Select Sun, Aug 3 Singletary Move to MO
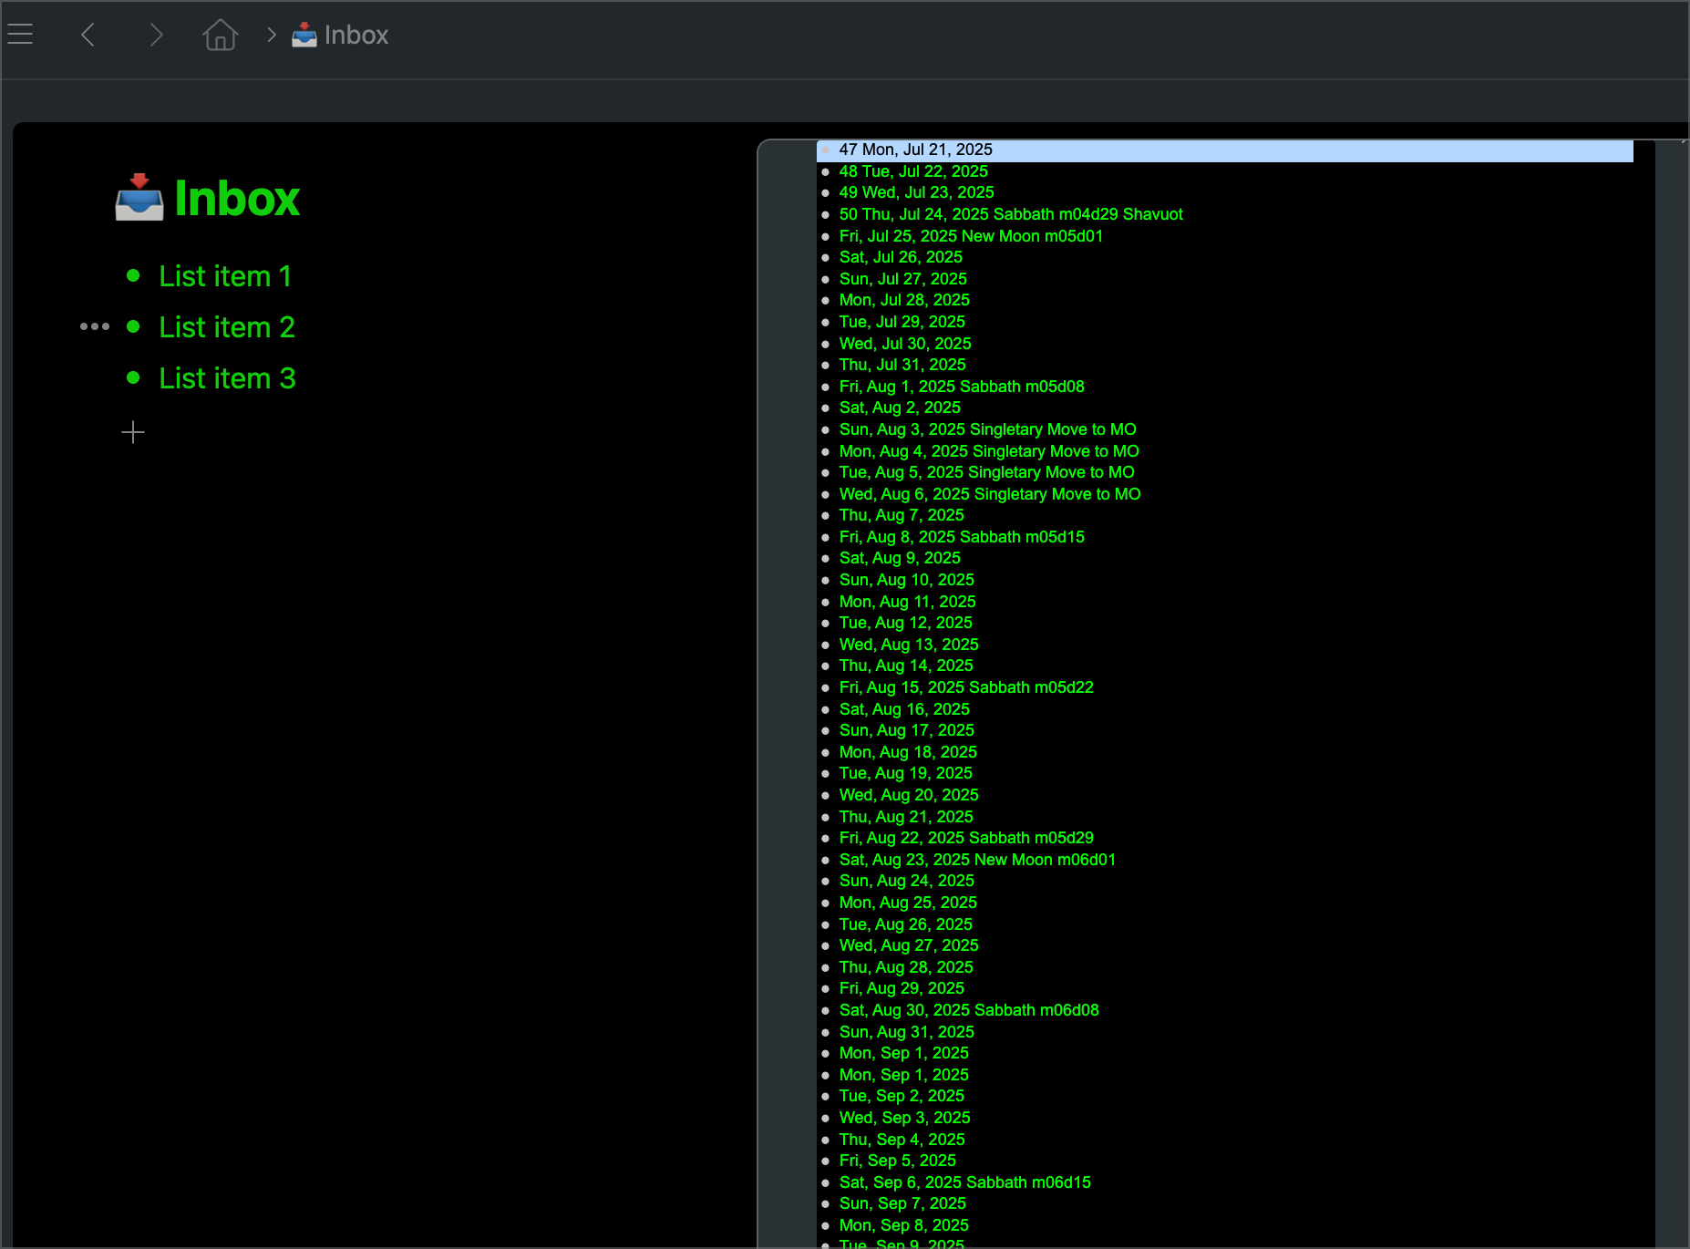 click(x=987, y=429)
